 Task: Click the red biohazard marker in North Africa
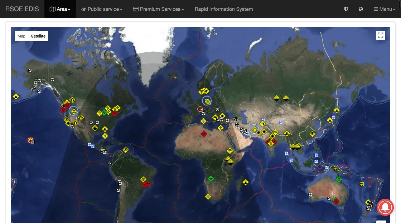204,134
